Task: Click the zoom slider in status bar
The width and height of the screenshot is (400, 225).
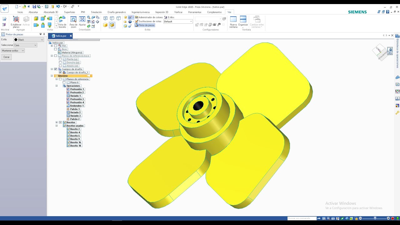Action: (x=374, y=218)
